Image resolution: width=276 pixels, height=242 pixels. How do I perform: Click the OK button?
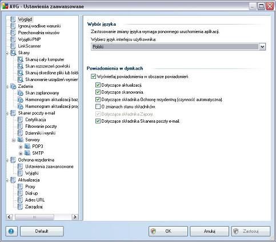[168, 231]
